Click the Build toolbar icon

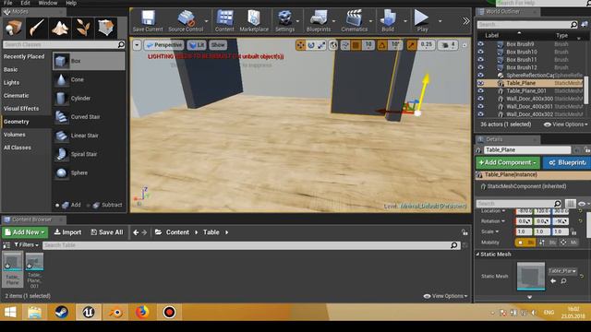[388, 21]
